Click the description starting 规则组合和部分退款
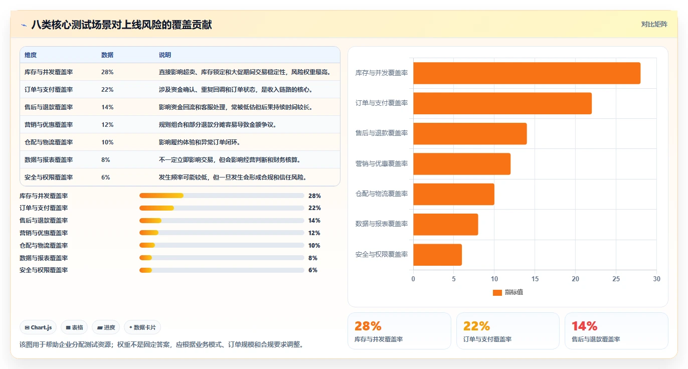The width and height of the screenshot is (688, 369). [218, 125]
